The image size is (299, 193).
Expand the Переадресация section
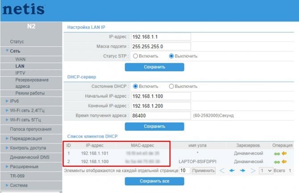[7, 138]
